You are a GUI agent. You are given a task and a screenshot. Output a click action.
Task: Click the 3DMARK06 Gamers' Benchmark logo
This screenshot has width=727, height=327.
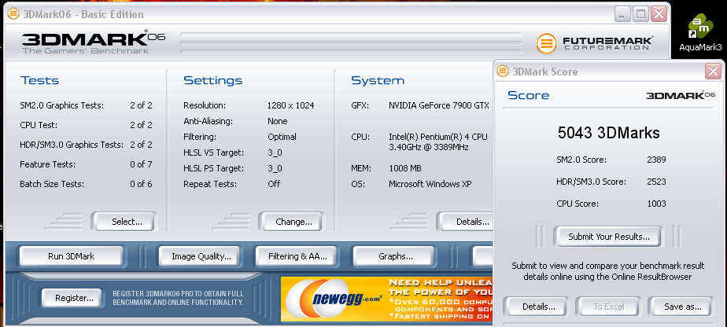click(93, 42)
